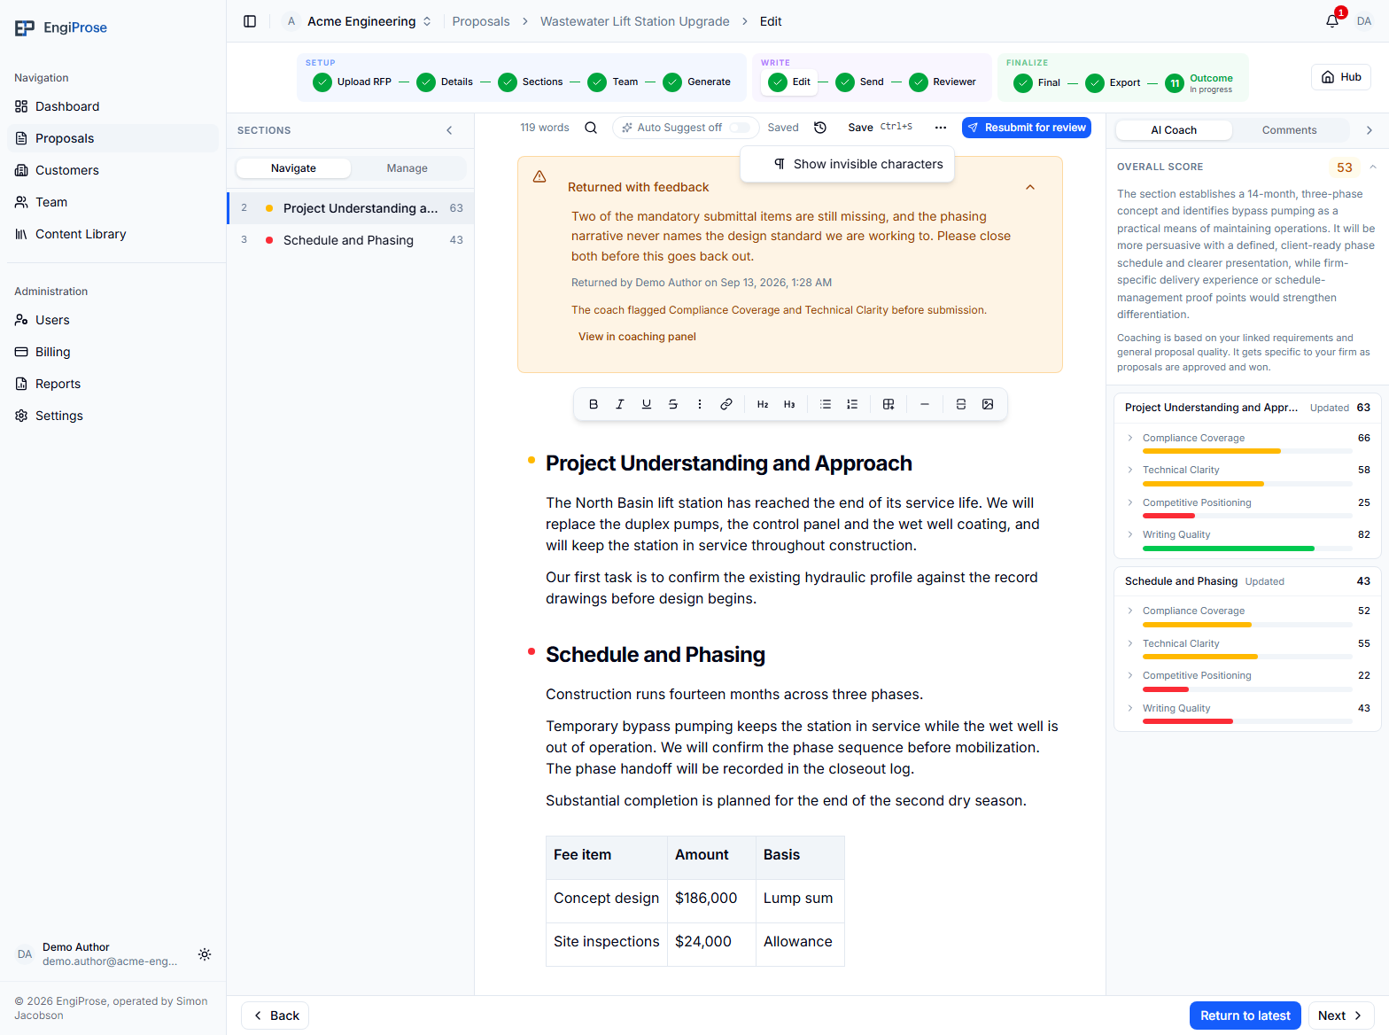Select the Schedule and Phasing section row
This screenshot has width=1389, height=1035.
[x=351, y=240]
